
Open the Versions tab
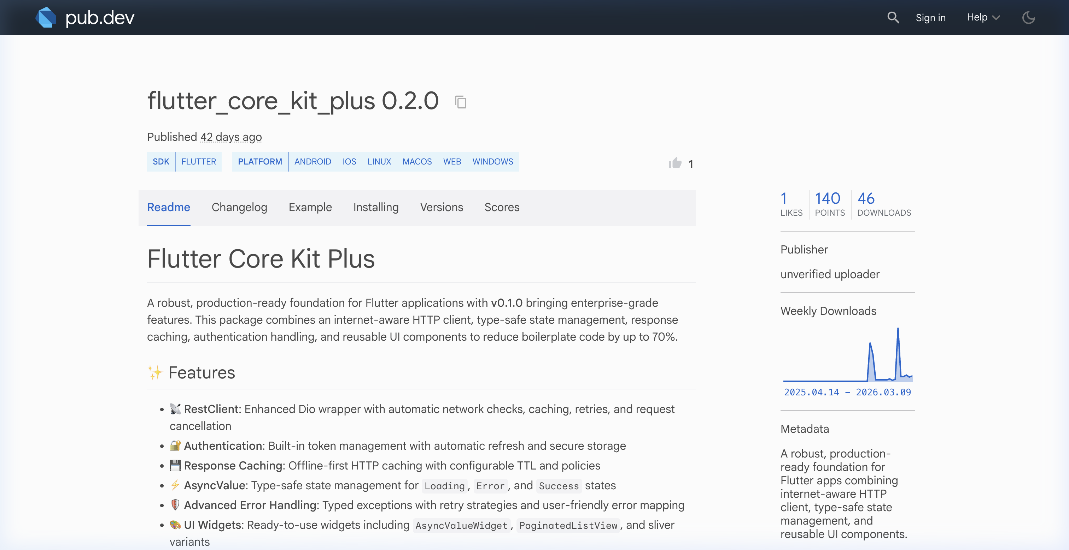tap(442, 207)
